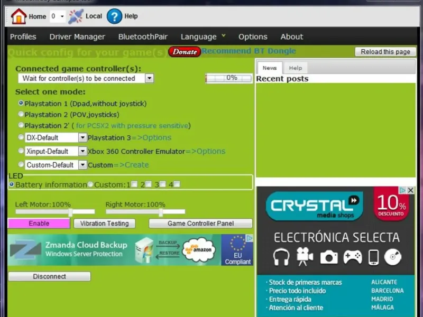Click the amazon cloud icon in banner
Image resolution: width=423 pixels, height=317 pixels.
point(199,249)
